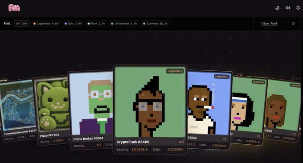Select the FWAir PFP #42 cat card

(x=52, y=110)
